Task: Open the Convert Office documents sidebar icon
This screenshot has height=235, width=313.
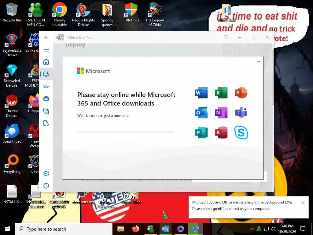Action: click(x=46, y=111)
